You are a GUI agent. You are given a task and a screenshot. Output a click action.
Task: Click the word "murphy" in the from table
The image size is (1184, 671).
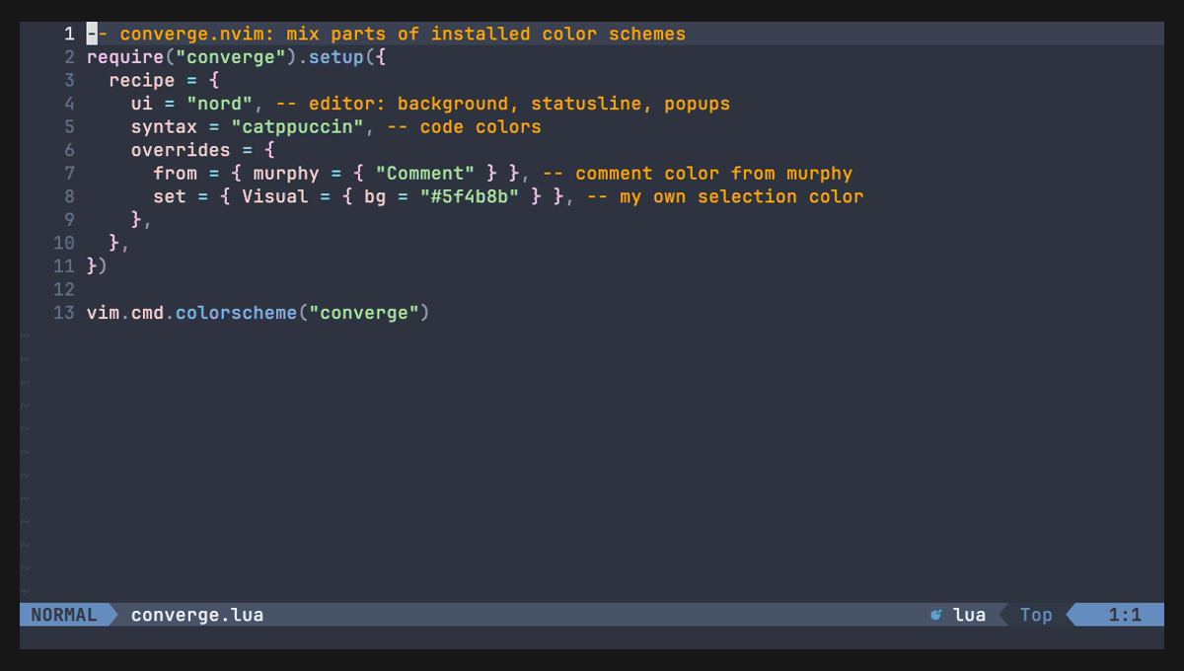[286, 174]
